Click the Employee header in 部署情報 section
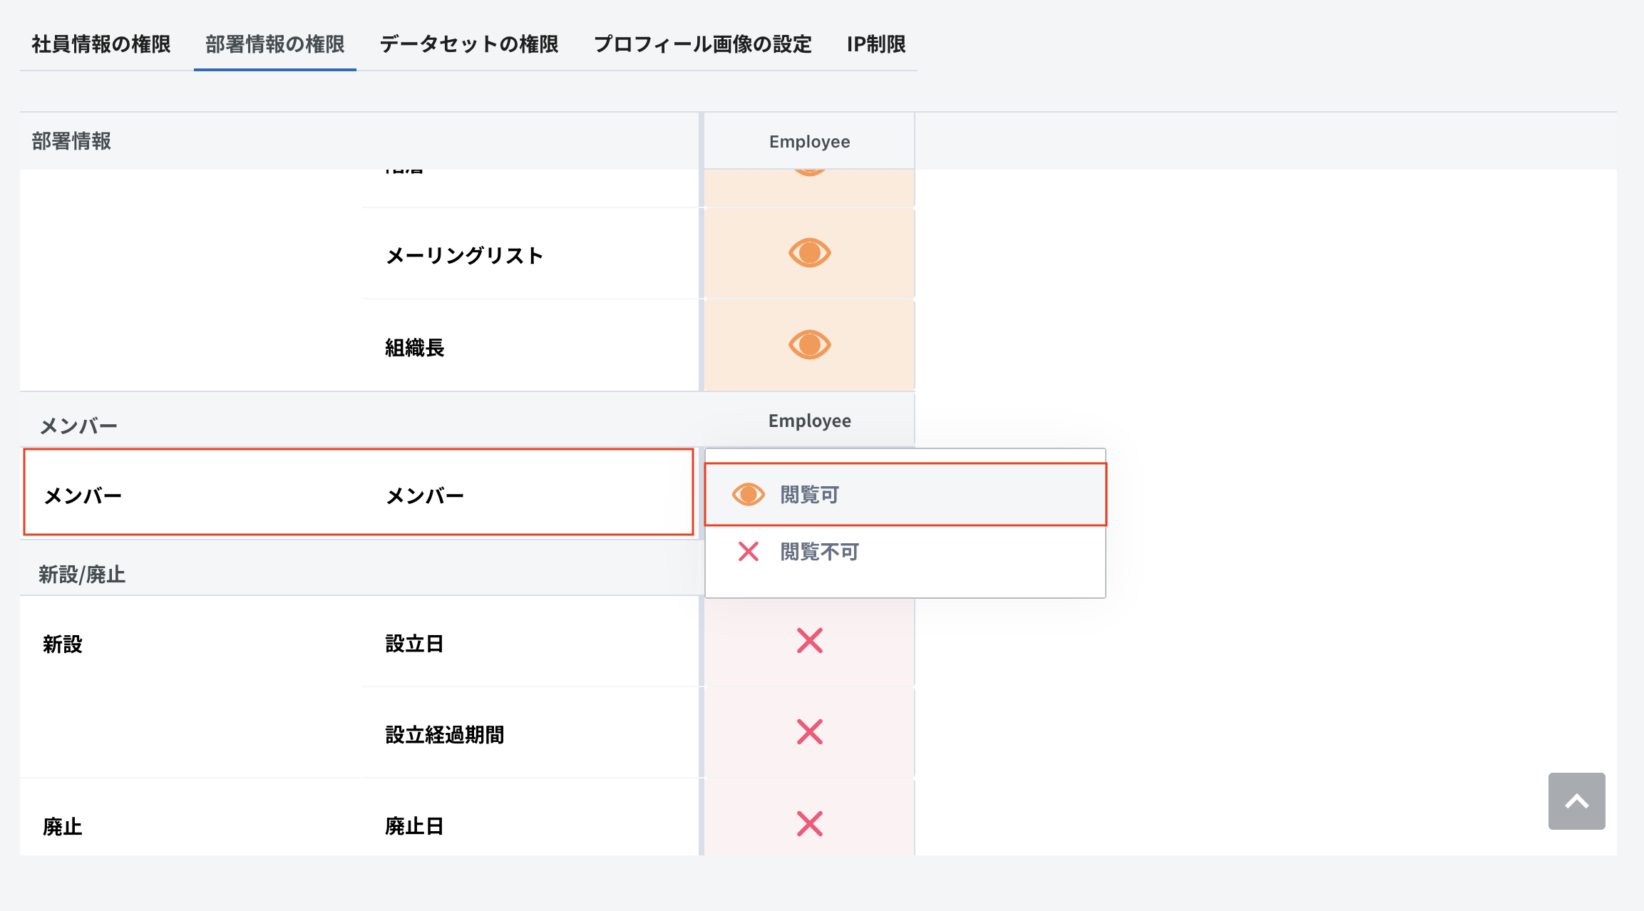Viewport: 1644px width, 911px height. (809, 142)
